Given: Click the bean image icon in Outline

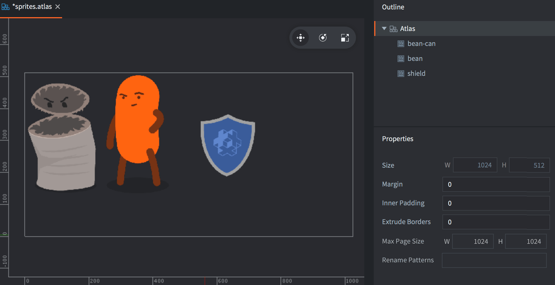Looking at the screenshot, I should click(401, 59).
